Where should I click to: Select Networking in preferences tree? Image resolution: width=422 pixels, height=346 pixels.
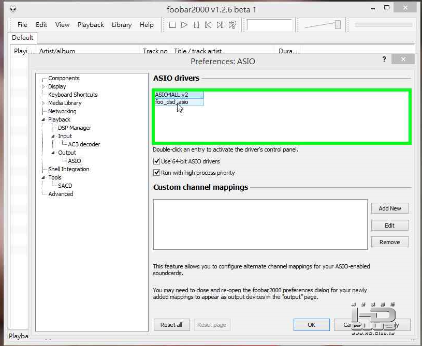(x=62, y=111)
